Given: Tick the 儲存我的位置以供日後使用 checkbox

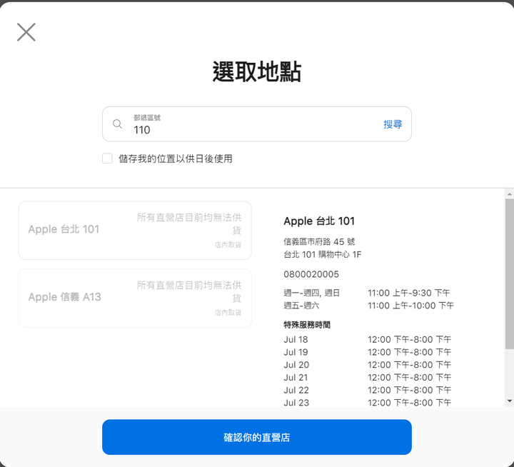Looking at the screenshot, I should [107, 159].
